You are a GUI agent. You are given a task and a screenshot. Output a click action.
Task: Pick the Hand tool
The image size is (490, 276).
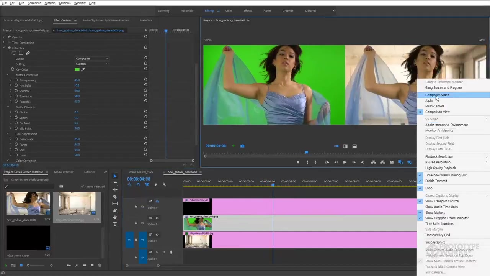tap(115, 217)
